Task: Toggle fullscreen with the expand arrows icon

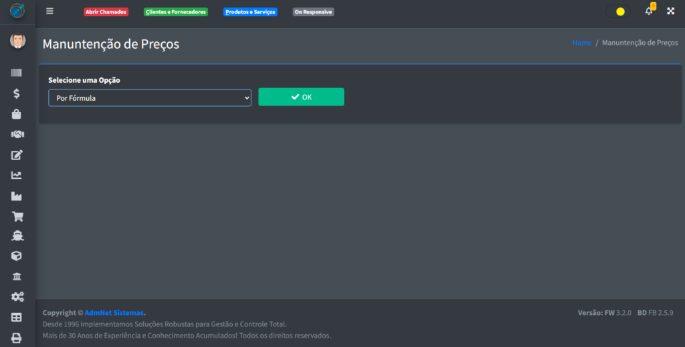Action: pyautogui.click(x=670, y=11)
